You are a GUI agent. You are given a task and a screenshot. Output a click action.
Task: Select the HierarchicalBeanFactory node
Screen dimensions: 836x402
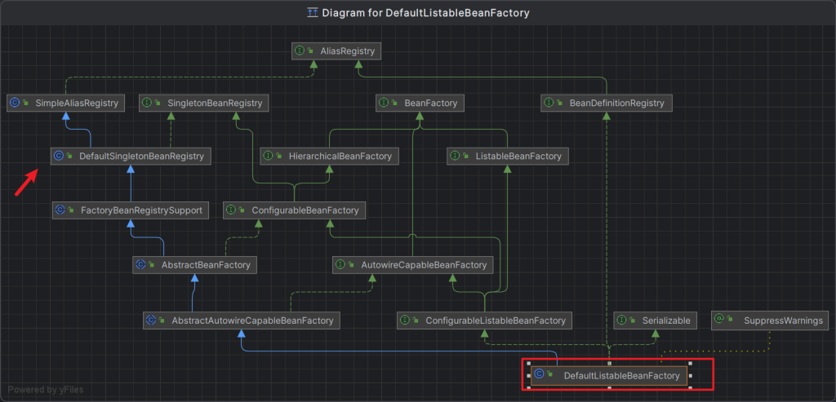point(329,156)
